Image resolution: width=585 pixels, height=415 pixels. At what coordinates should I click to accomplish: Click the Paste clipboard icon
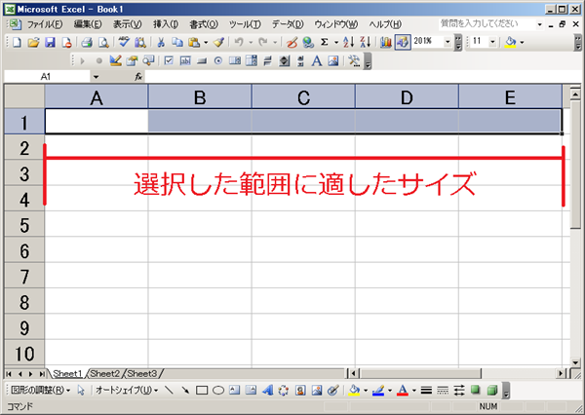tap(194, 42)
